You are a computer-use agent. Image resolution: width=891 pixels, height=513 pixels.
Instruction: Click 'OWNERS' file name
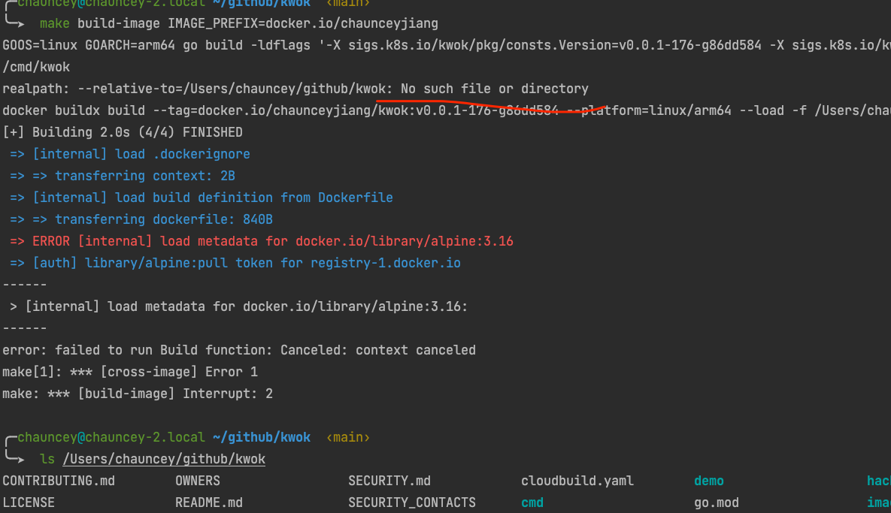pos(198,481)
